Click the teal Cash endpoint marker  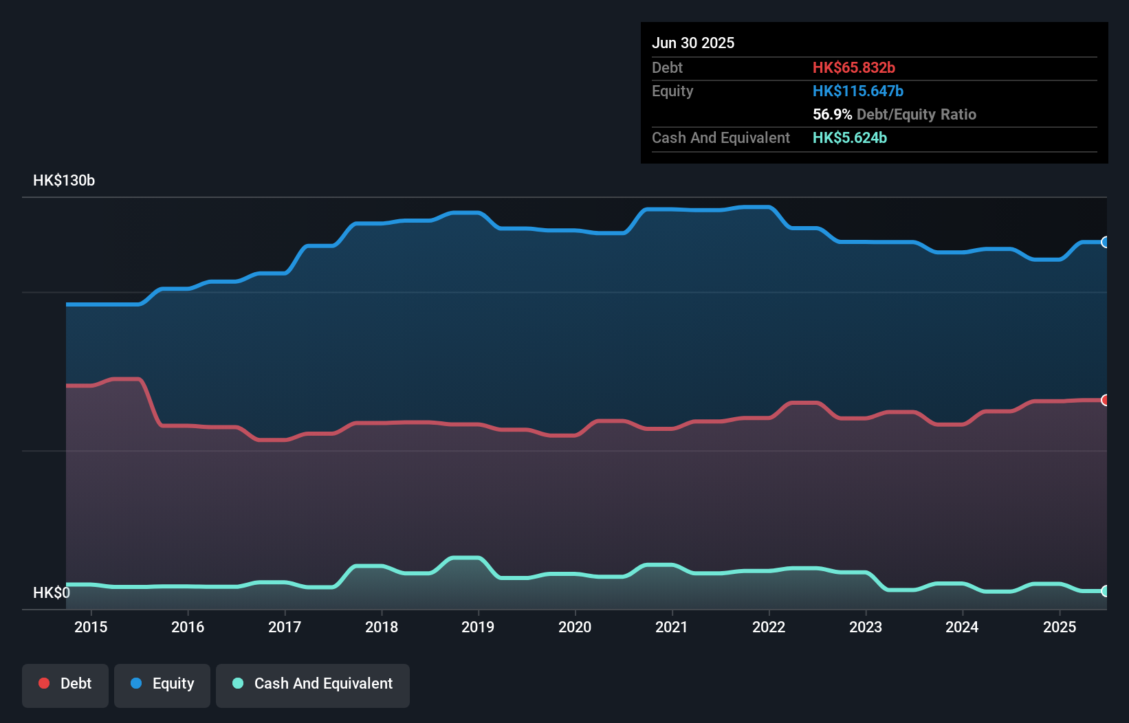click(x=1105, y=591)
